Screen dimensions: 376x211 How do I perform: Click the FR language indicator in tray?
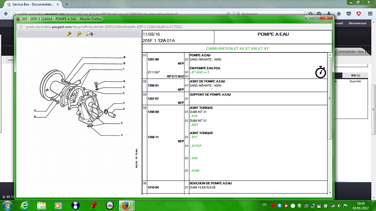click(x=265, y=205)
